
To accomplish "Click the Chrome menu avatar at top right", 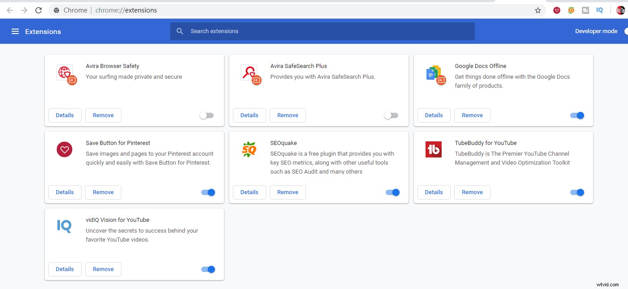I will [620, 10].
